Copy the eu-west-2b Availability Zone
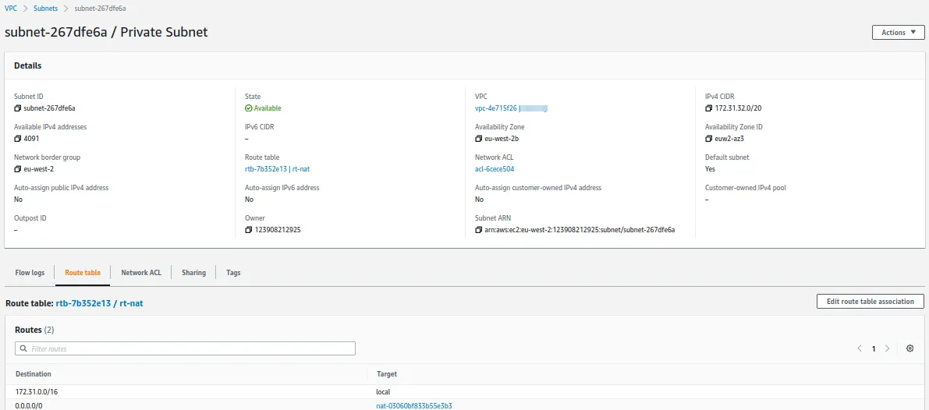This screenshot has width=929, height=410. click(479, 139)
